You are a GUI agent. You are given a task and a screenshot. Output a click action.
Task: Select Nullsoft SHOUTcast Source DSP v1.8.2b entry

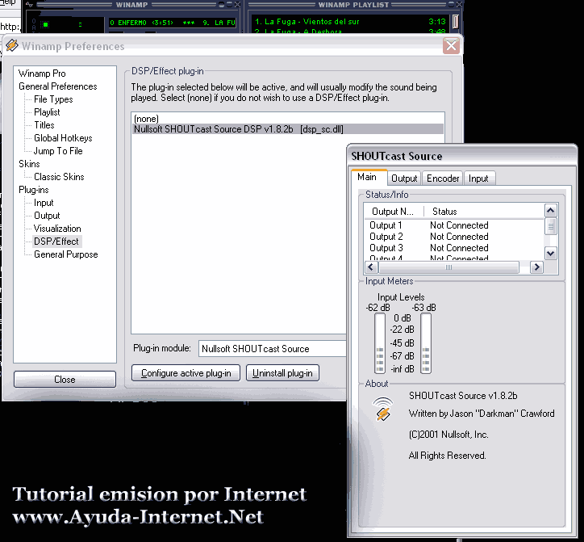[x=288, y=129]
